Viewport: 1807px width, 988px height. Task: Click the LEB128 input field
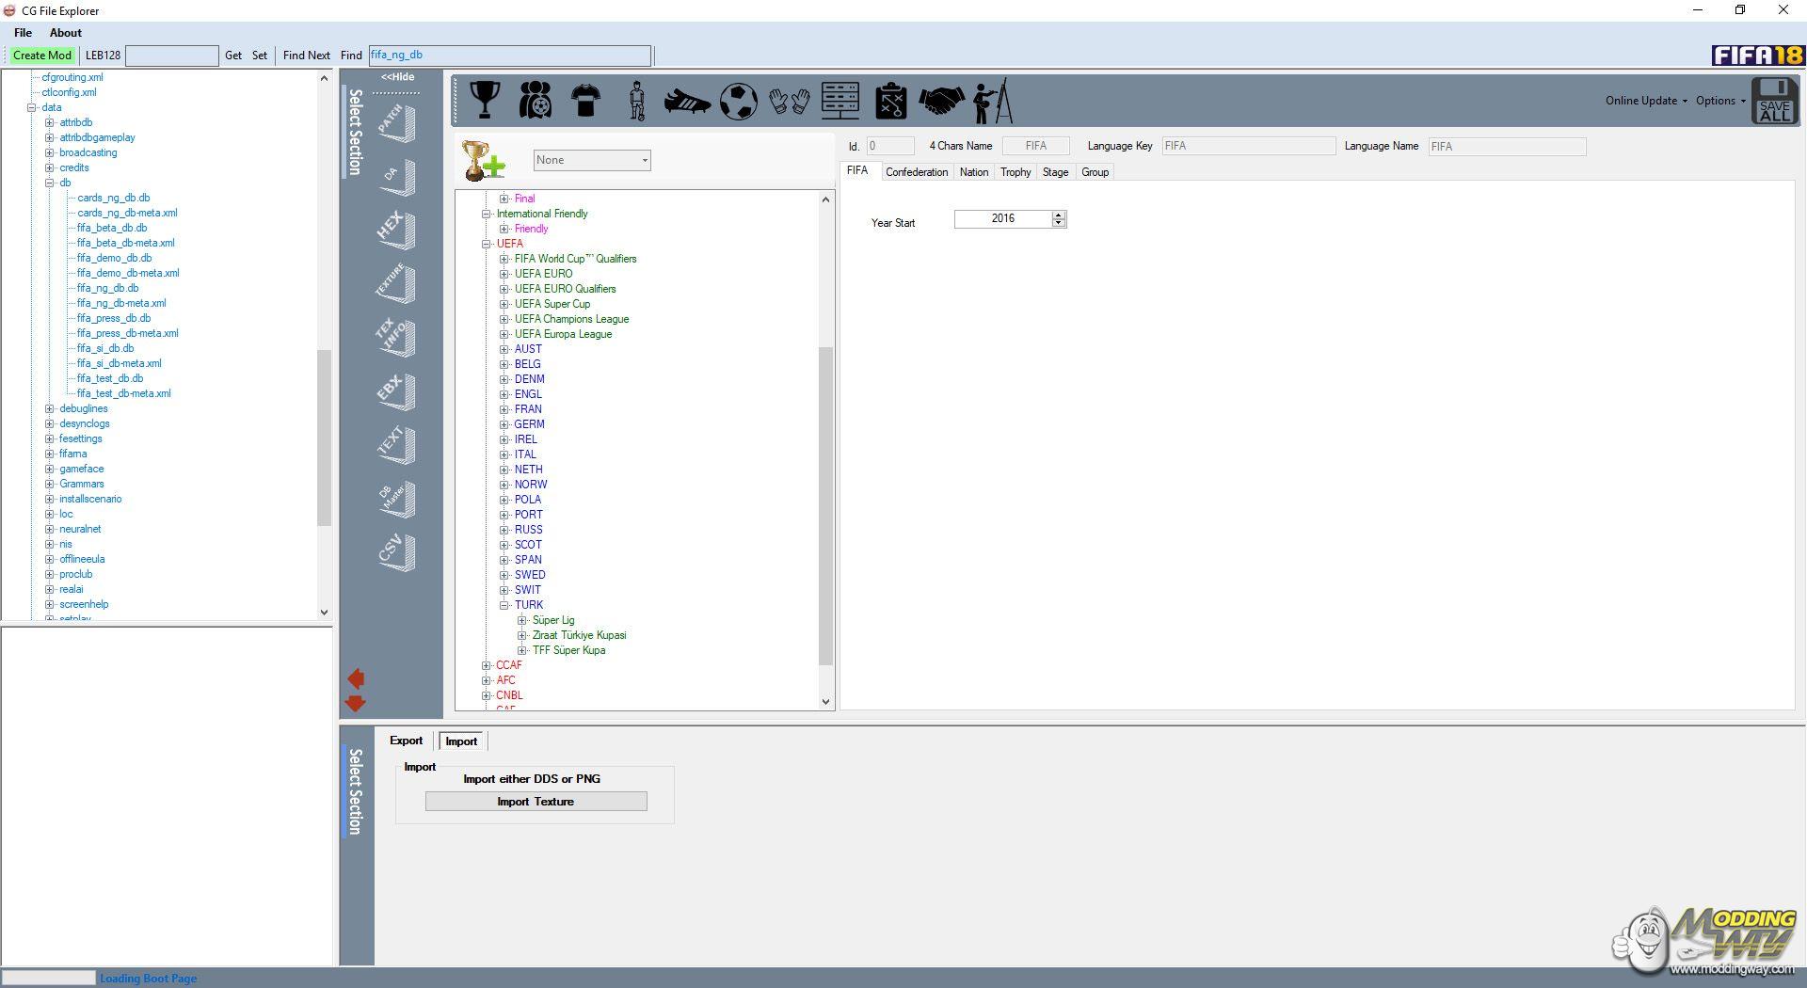tap(172, 56)
